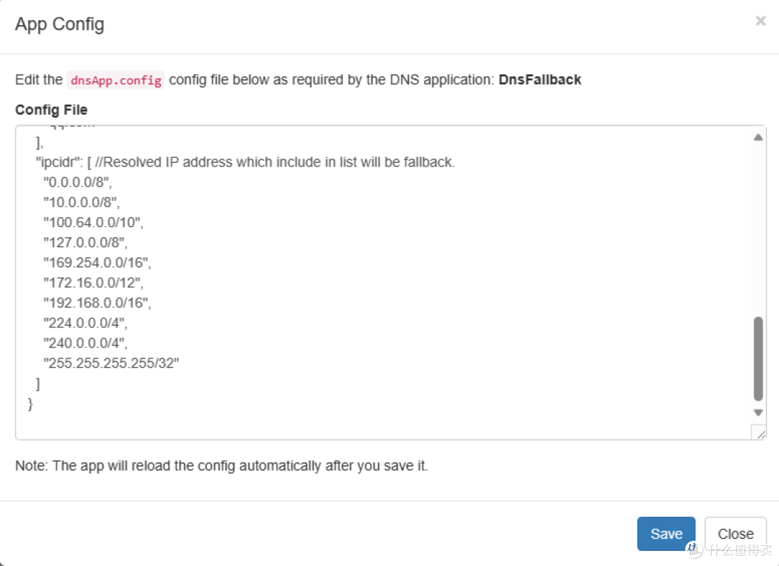This screenshot has height=566, width=779.
Task: Click the "255.255.255.255/32" last entry
Action: click(x=111, y=363)
